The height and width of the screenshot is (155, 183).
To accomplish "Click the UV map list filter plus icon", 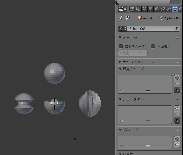I will 122,145.
